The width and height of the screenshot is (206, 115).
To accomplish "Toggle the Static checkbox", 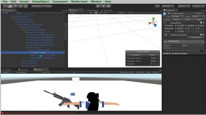I will coord(195,13).
